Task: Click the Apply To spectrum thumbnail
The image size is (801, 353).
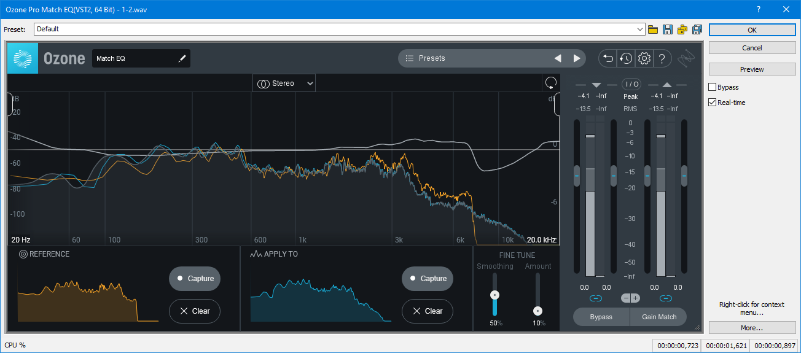Action: pyautogui.click(x=321, y=301)
